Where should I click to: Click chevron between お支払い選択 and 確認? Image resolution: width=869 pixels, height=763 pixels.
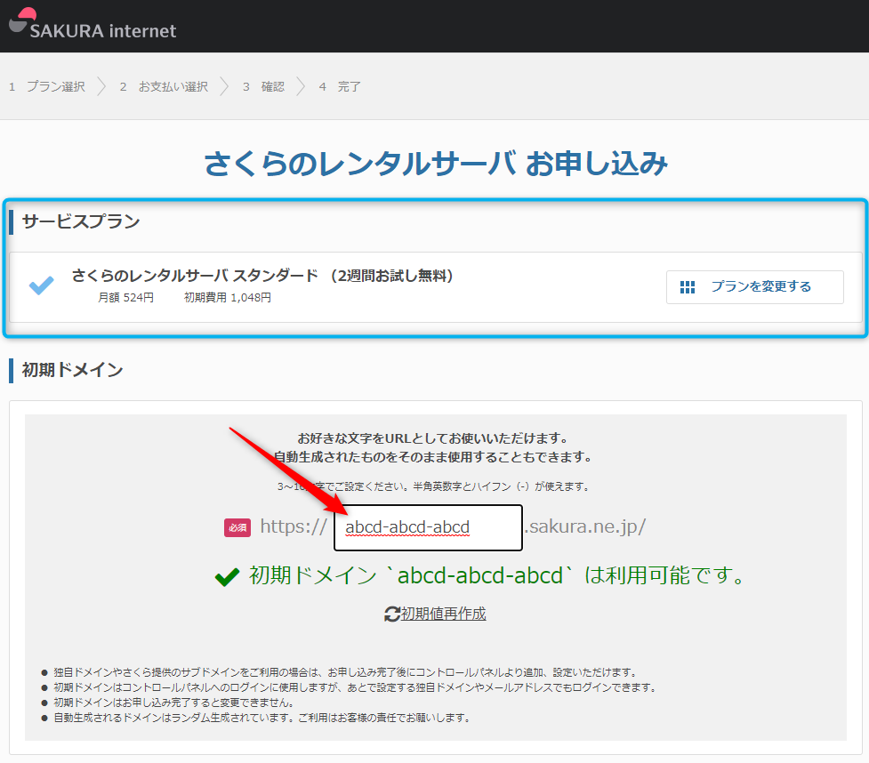[224, 86]
